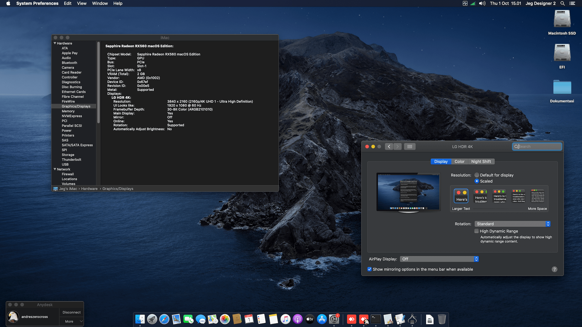Image resolution: width=582 pixels, height=327 pixels.
Task: Select the Default for display radio button
Action: 477,175
